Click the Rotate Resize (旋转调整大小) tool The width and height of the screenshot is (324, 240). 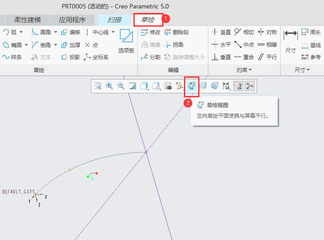point(184,57)
